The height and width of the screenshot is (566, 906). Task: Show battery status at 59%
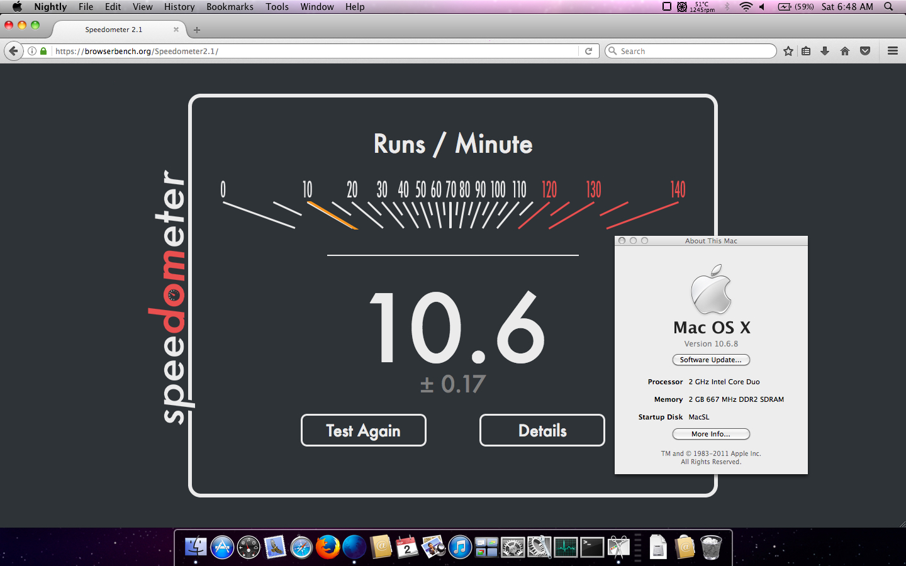[795, 6]
